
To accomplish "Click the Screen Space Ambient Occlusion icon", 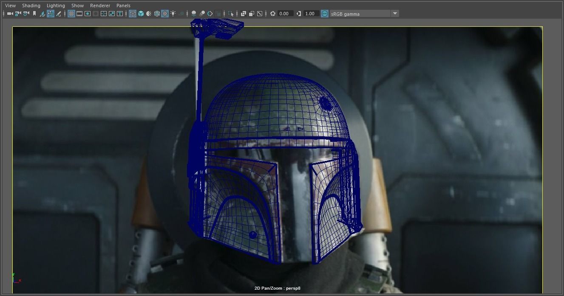I will (x=193, y=14).
